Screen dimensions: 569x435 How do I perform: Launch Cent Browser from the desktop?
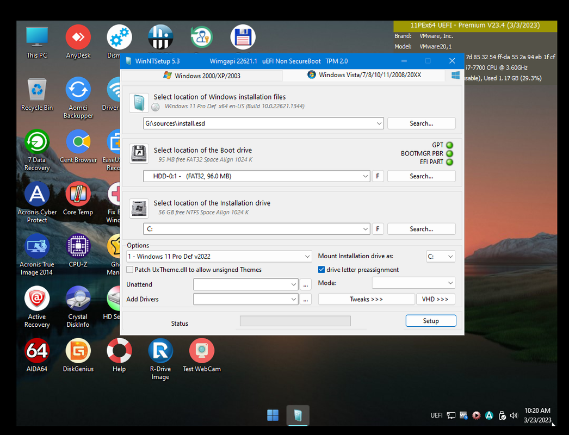(78, 147)
